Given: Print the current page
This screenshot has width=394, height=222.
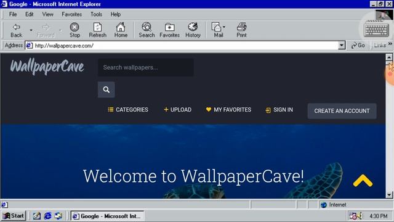Looking at the screenshot, I should click(241, 30).
